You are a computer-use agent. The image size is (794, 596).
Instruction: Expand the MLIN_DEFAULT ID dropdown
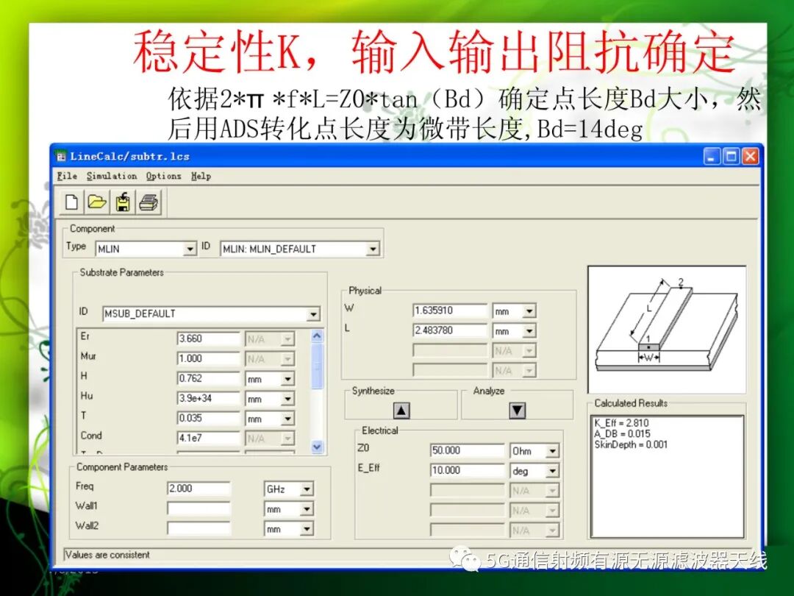[x=373, y=249]
